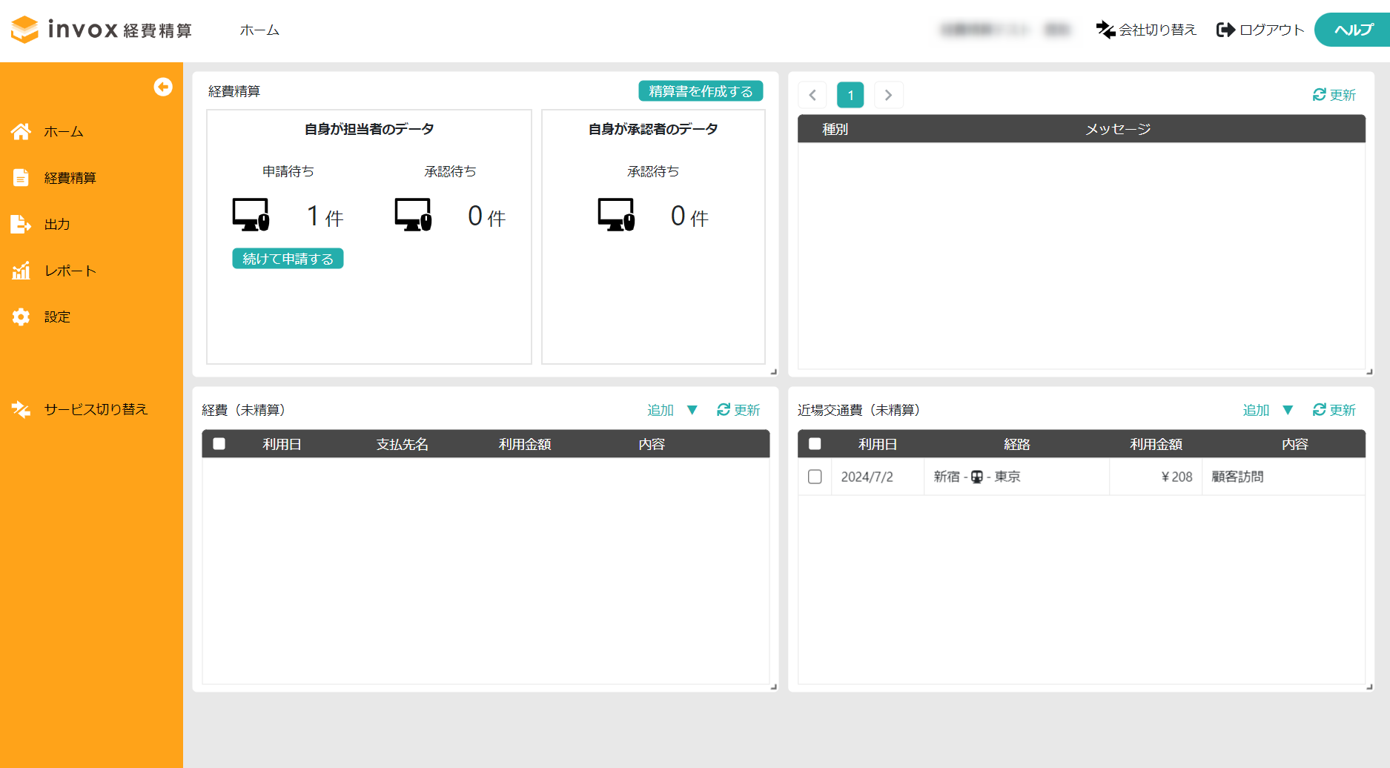This screenshot has height=768, width=1390.
Task: Select page 1 in messages pagination
Action: tap(850, 95)
